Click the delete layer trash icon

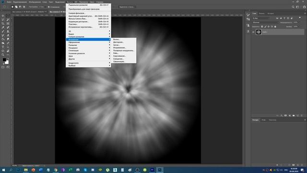(x=302, y=115)
